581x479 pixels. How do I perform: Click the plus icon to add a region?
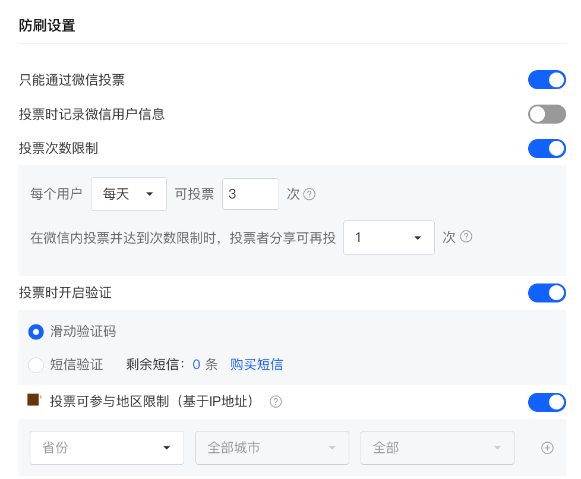click(x=547, y=448)
